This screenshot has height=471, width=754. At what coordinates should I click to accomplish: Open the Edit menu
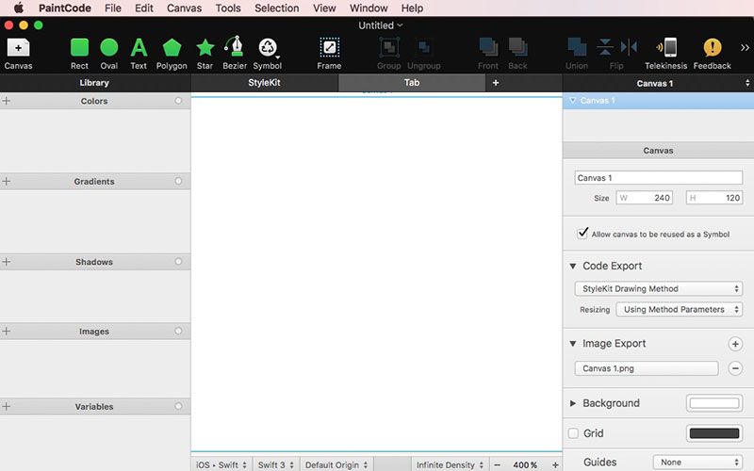click(144, 8)
